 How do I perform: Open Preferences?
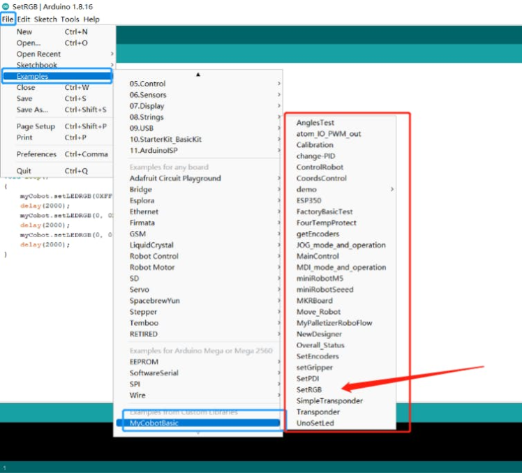(x=58, y=154)
